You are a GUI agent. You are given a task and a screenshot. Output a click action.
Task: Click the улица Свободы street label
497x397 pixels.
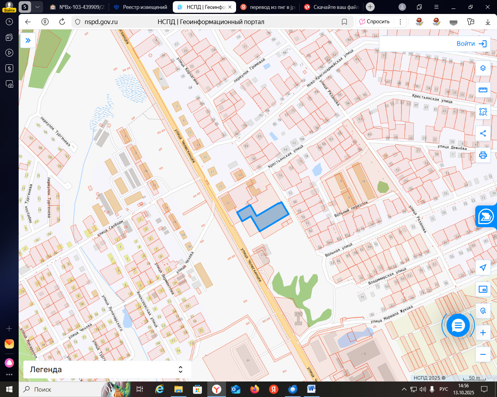point(110,228)
